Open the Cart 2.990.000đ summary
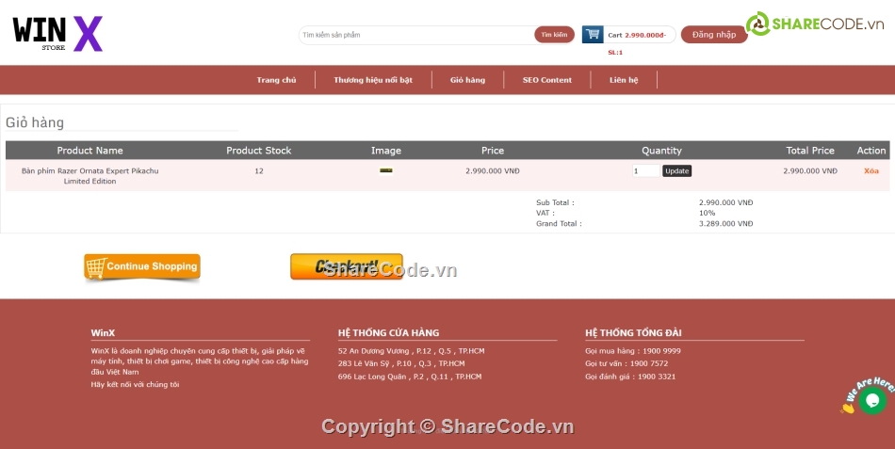 point(637,35)
